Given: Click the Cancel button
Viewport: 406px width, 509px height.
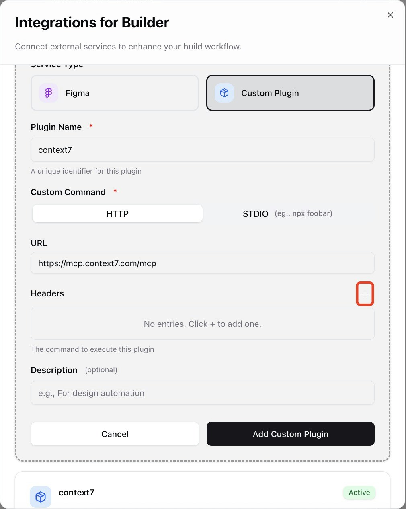Looking at the screenshot, I should coord(115,434).
